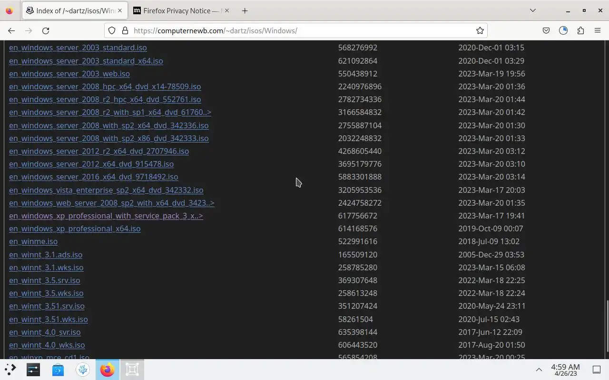The width and height of the screenshot is (609, 380).
Task: Click file size 4268605440
Action: (360, 151)
